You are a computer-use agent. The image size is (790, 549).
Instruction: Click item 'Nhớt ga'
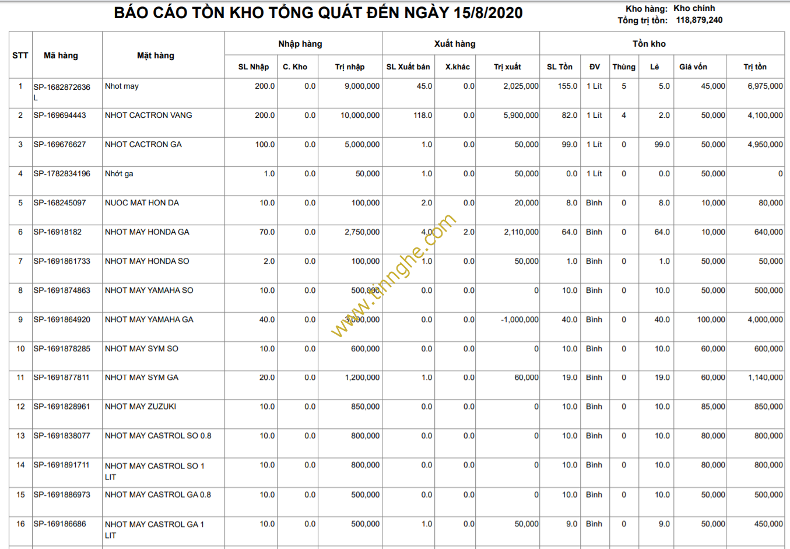(119, 174)
